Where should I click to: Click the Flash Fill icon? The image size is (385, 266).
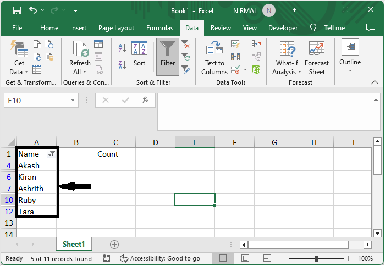(x=235, y=45)
